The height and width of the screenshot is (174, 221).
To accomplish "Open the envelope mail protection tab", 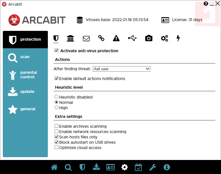I will click(86, 38).
